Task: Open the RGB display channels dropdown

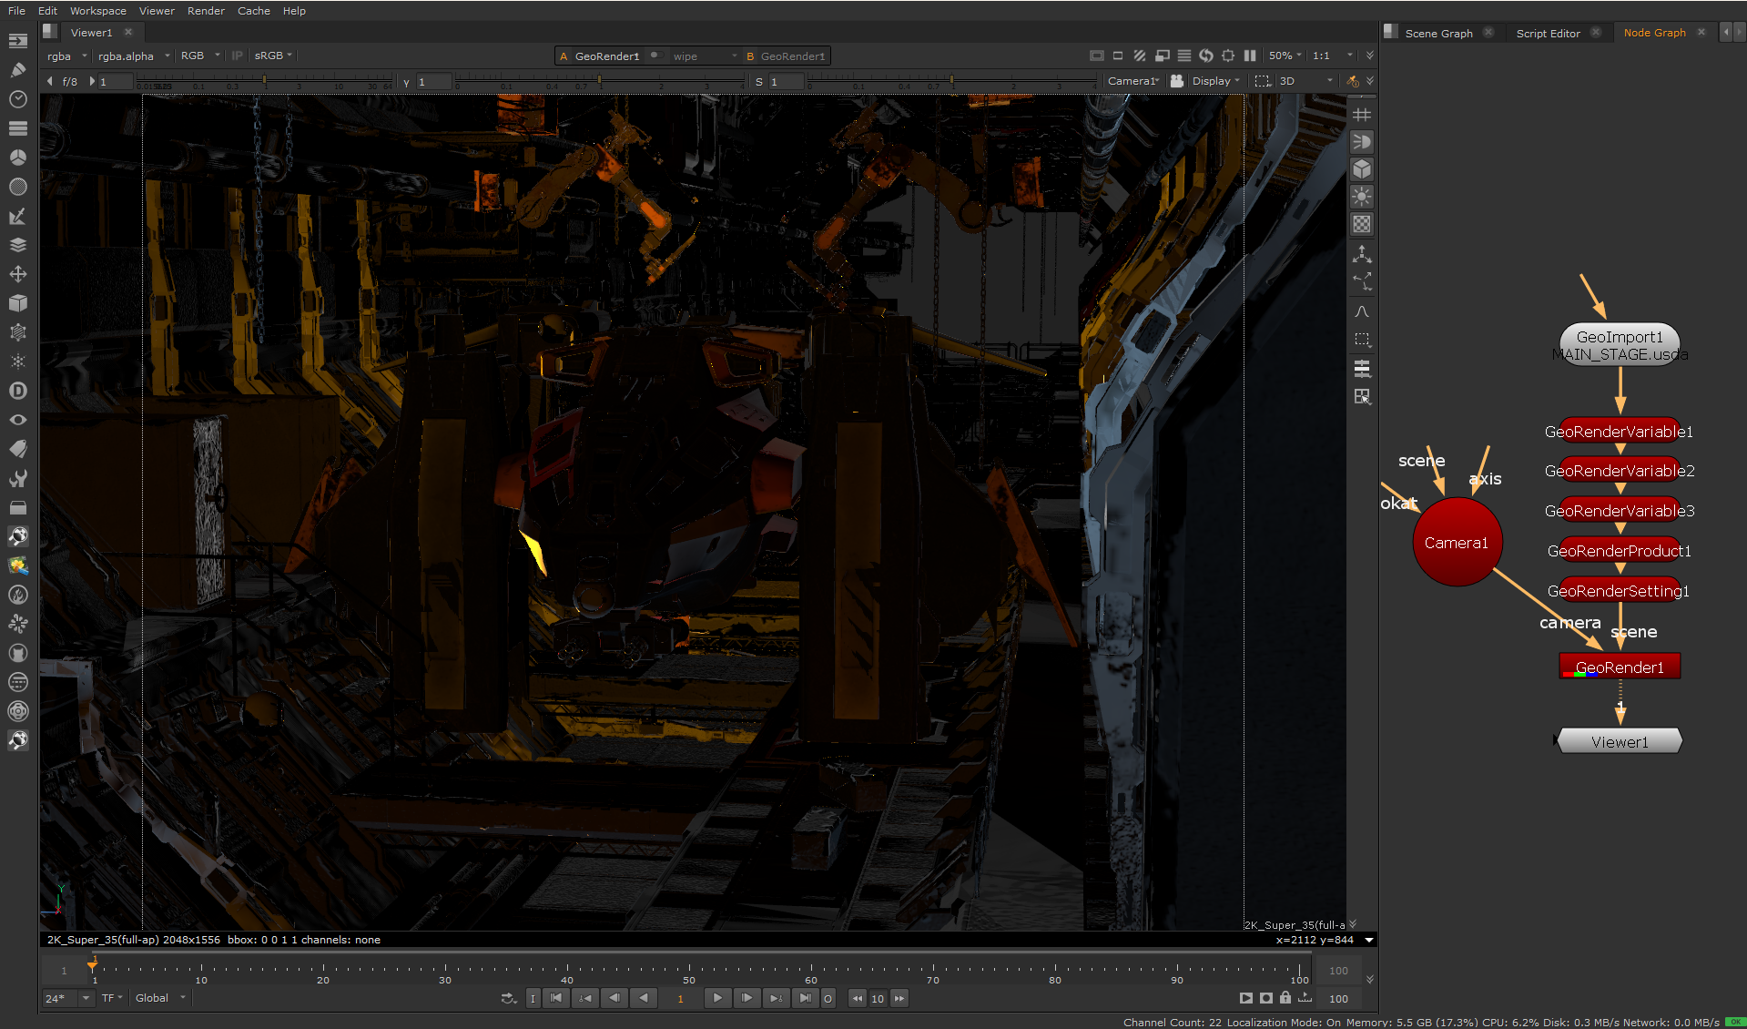Action: coord(200,56)
